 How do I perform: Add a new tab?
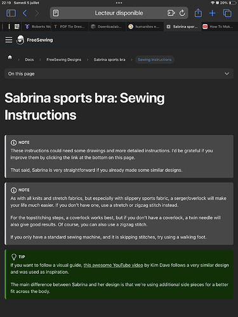(x=212, y=13)
